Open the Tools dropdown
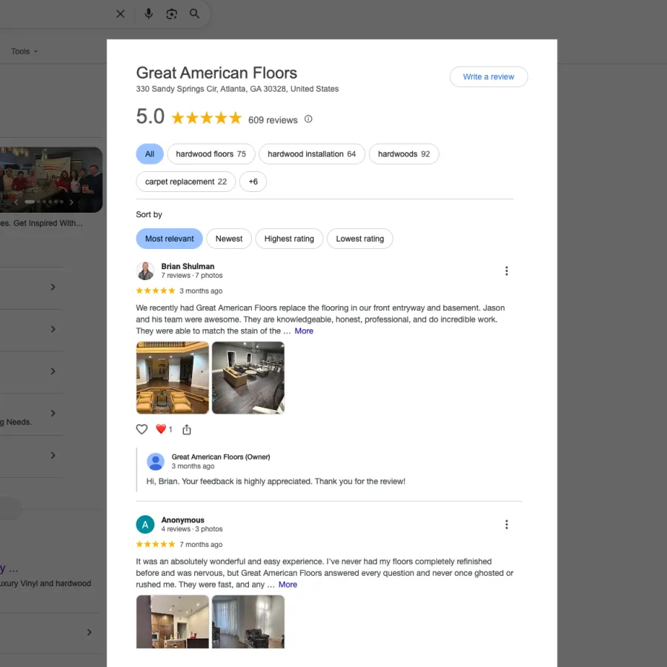Viewport: 667px width, 667px height. (x=24, y=51)
